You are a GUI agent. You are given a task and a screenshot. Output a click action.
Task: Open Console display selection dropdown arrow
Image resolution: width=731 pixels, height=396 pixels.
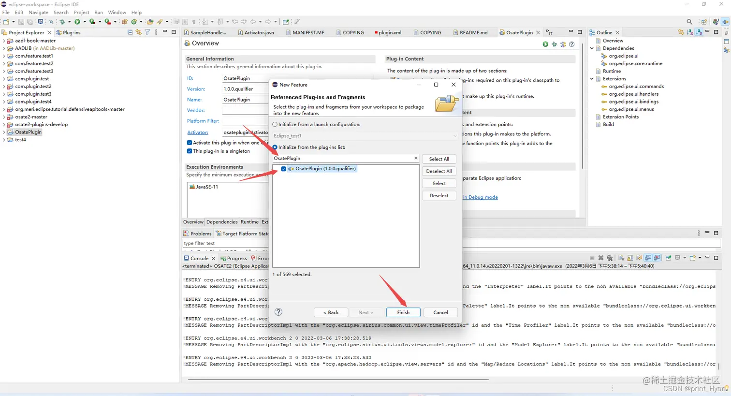pos(685,258)
